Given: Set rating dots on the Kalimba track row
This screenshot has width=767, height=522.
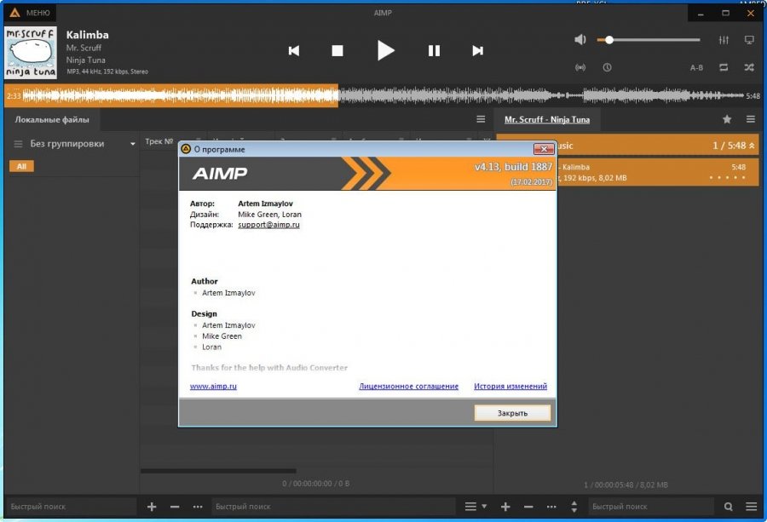Looking at the screenshot, I should tap(727, 177).
